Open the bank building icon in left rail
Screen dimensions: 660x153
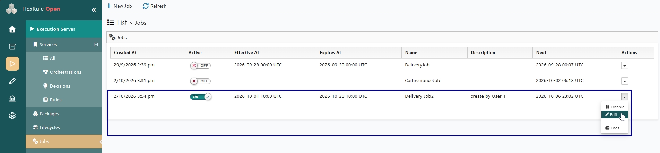pyautogui.click(x=12, y=98)
